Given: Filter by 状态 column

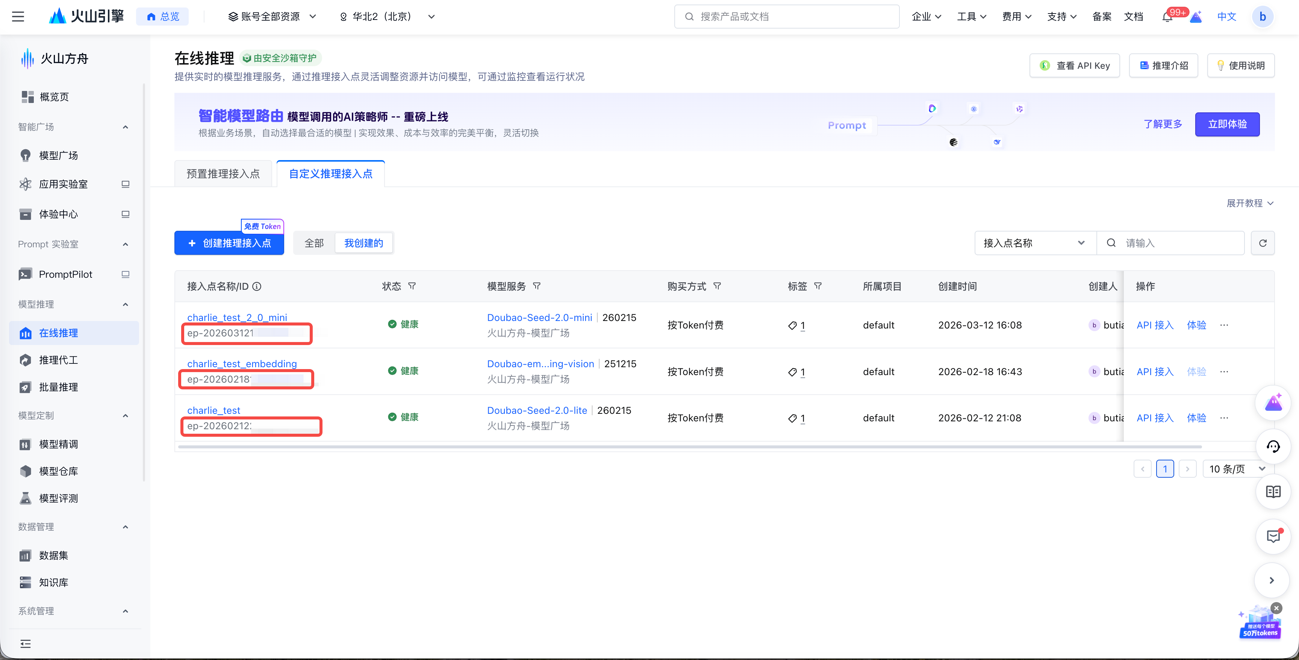Looking at the screenshot, I should click(x=412, y=286).
